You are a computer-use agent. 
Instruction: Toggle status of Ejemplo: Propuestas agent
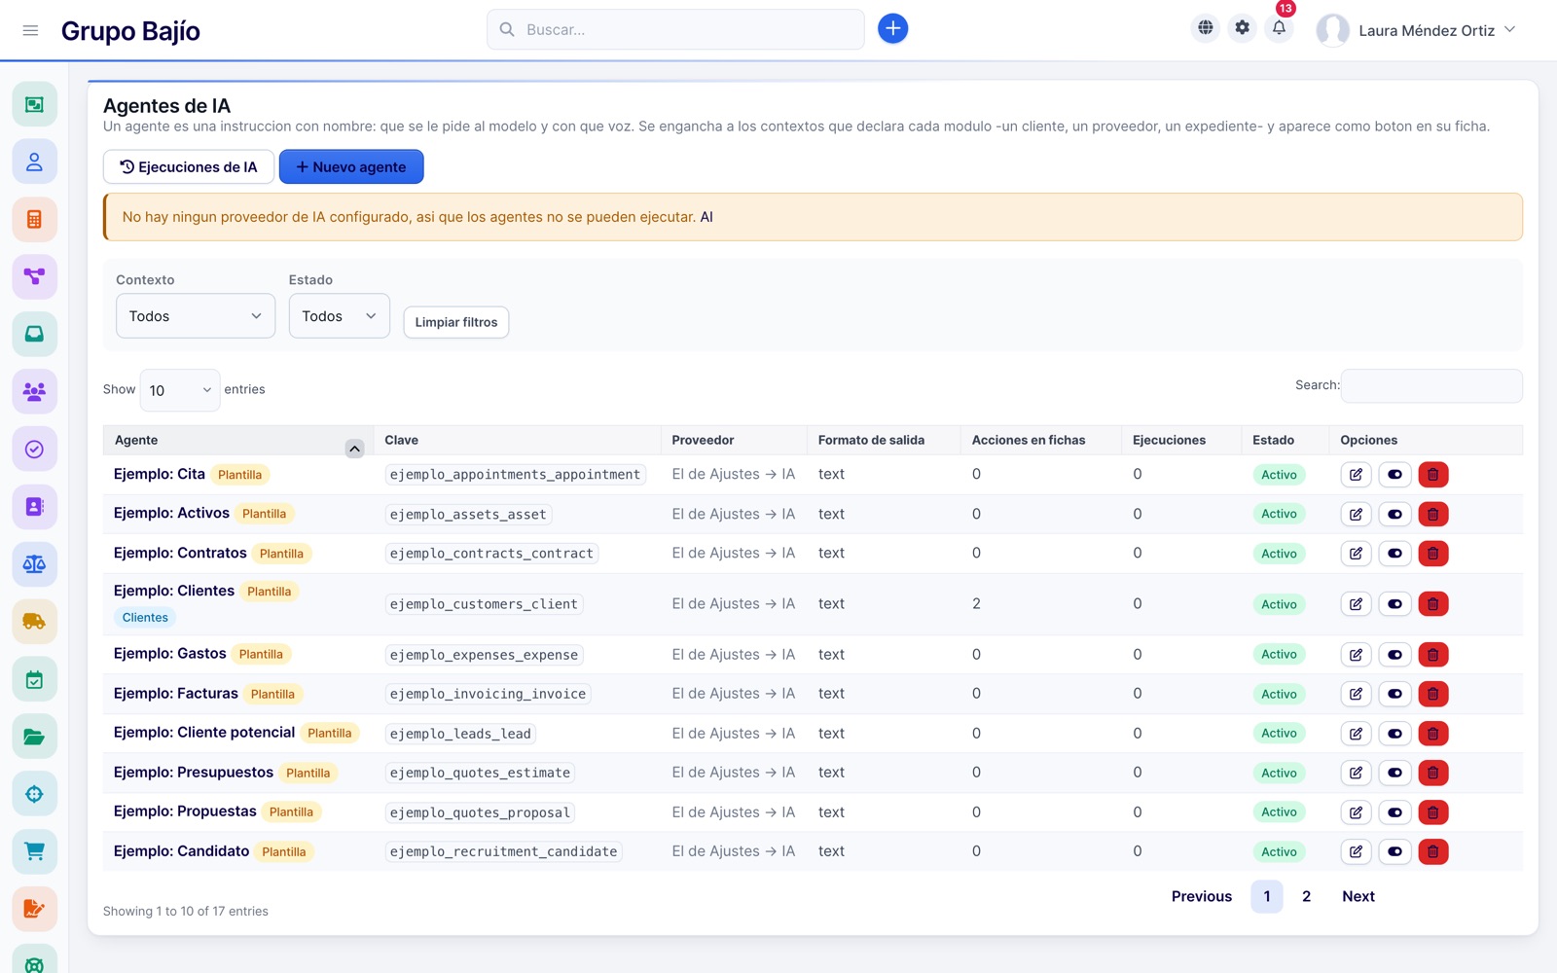click(1394, 812)
